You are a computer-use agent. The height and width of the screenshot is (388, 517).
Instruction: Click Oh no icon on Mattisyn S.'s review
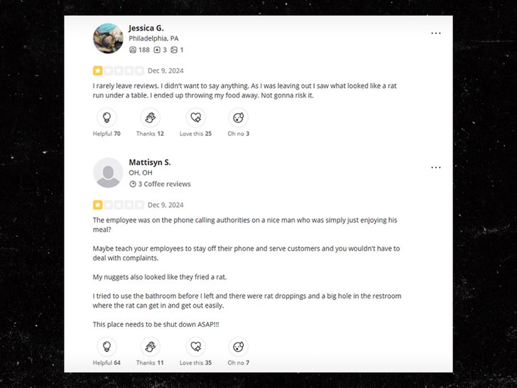238,347
